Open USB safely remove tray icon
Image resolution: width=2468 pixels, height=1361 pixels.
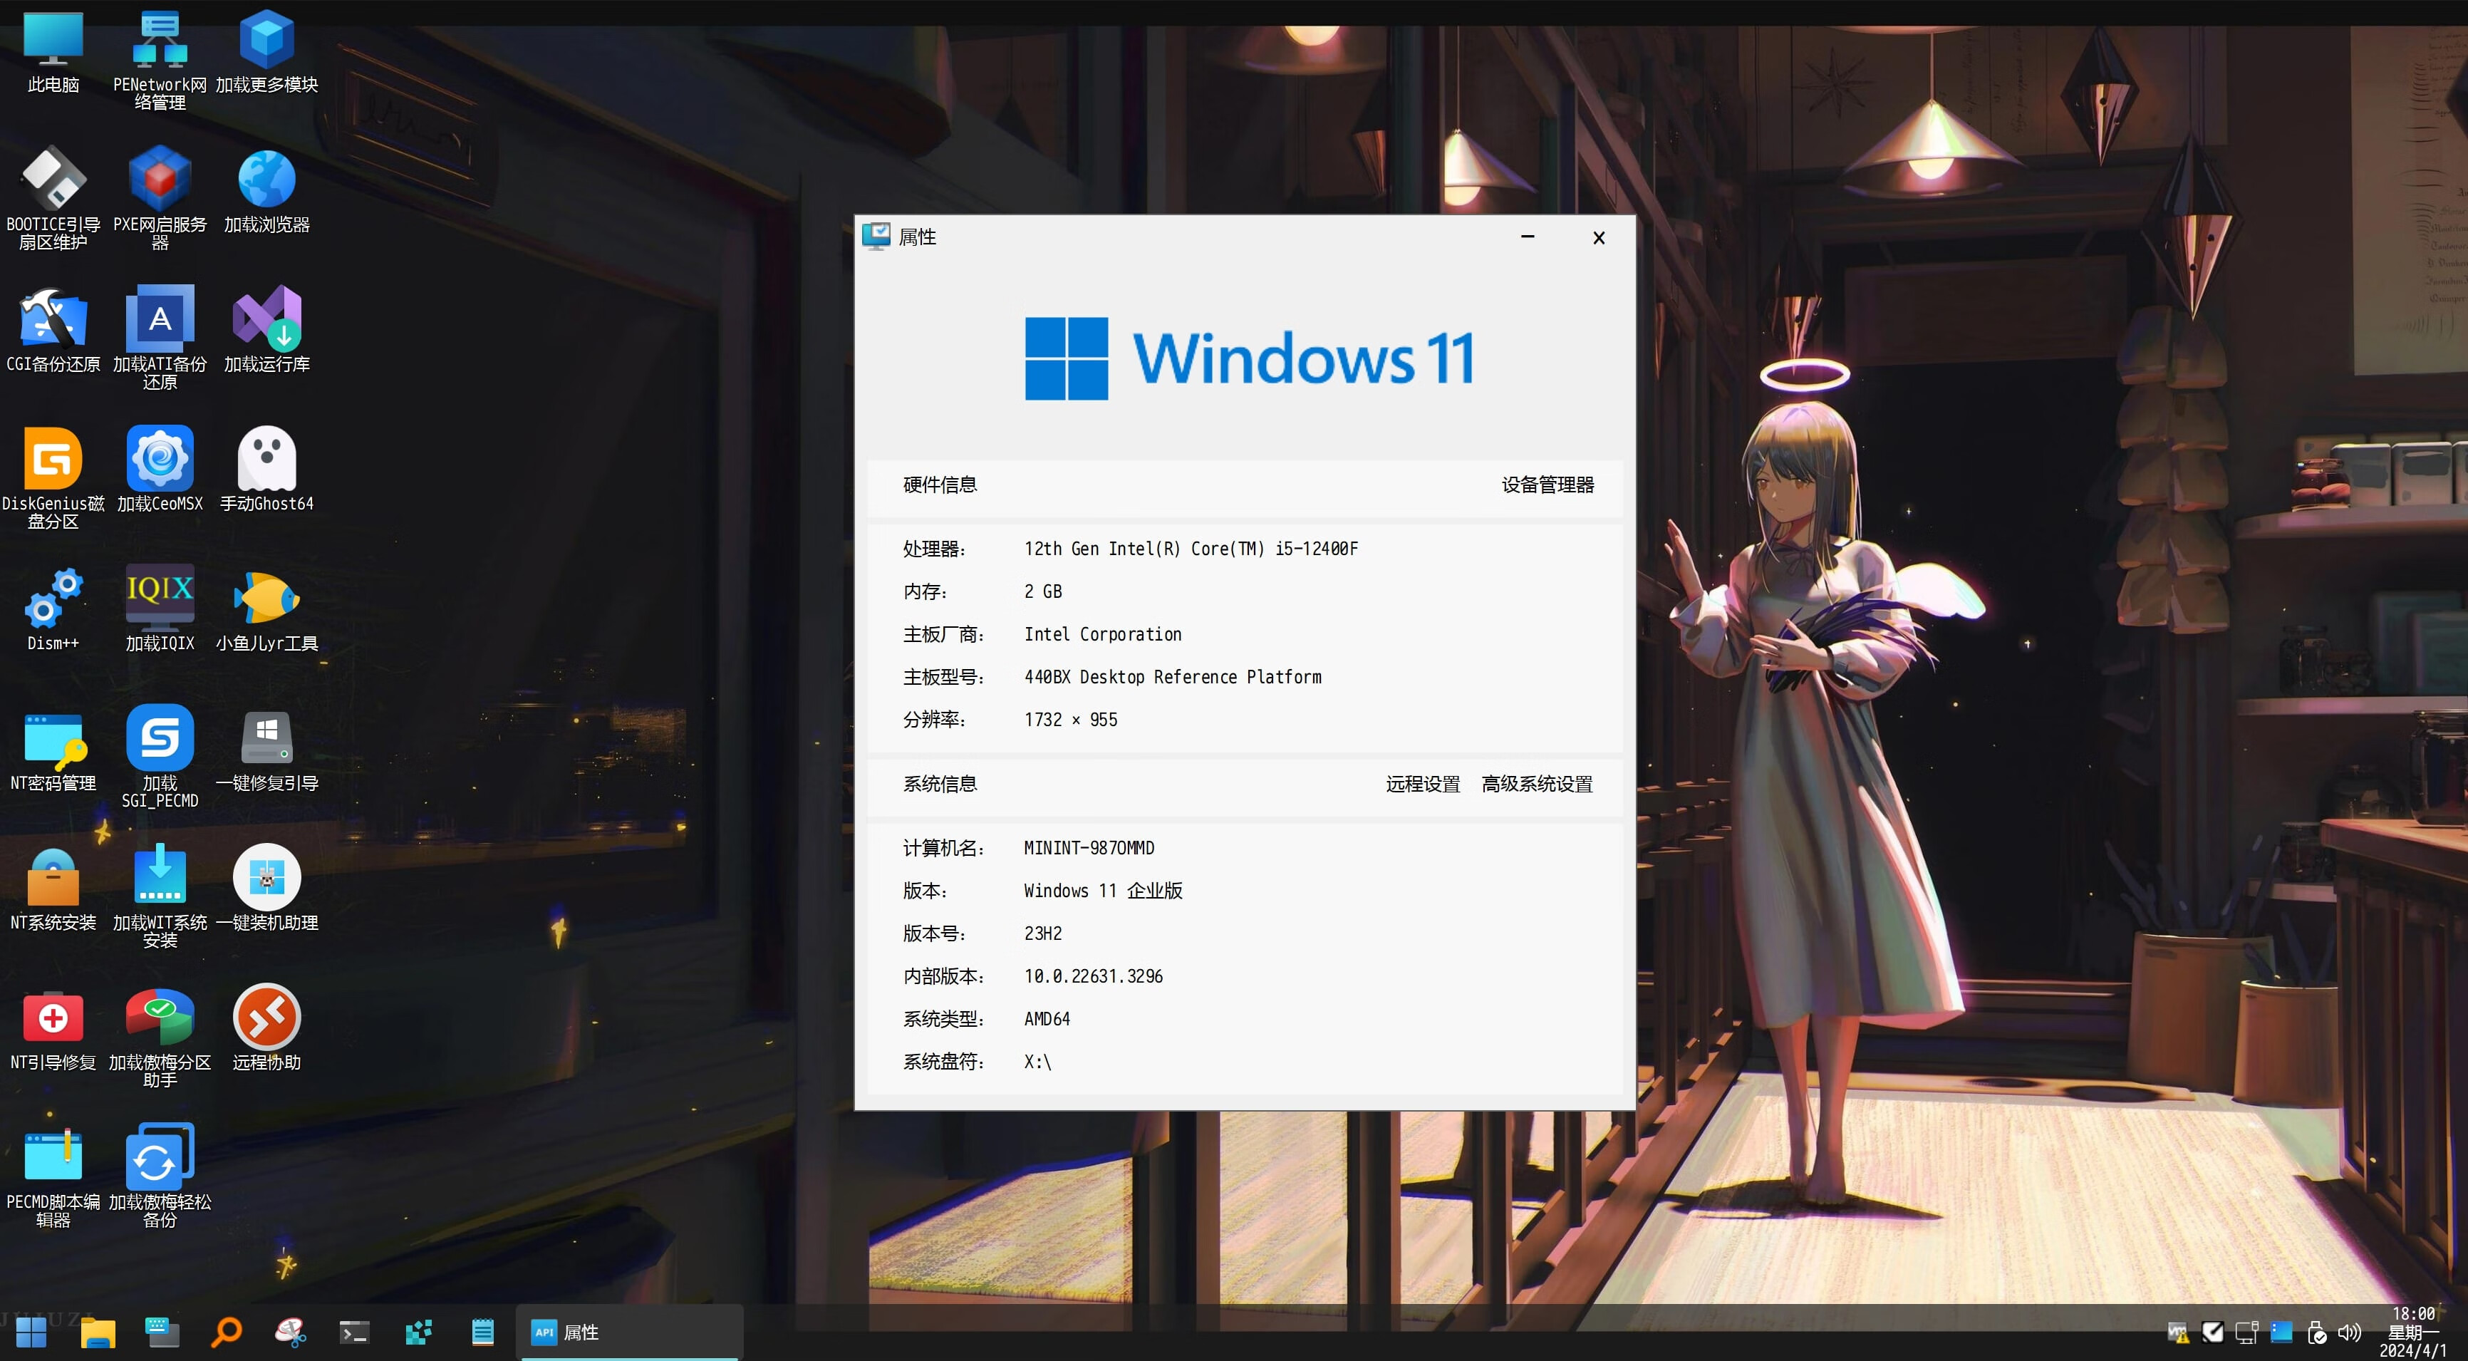click(x=2316, y=1333)
